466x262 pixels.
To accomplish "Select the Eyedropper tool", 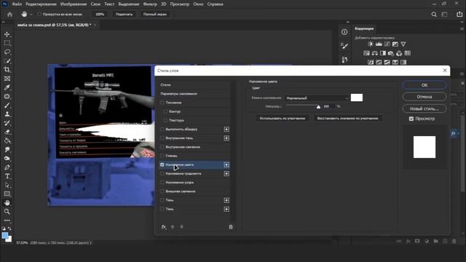I will [x=7, y=87].
